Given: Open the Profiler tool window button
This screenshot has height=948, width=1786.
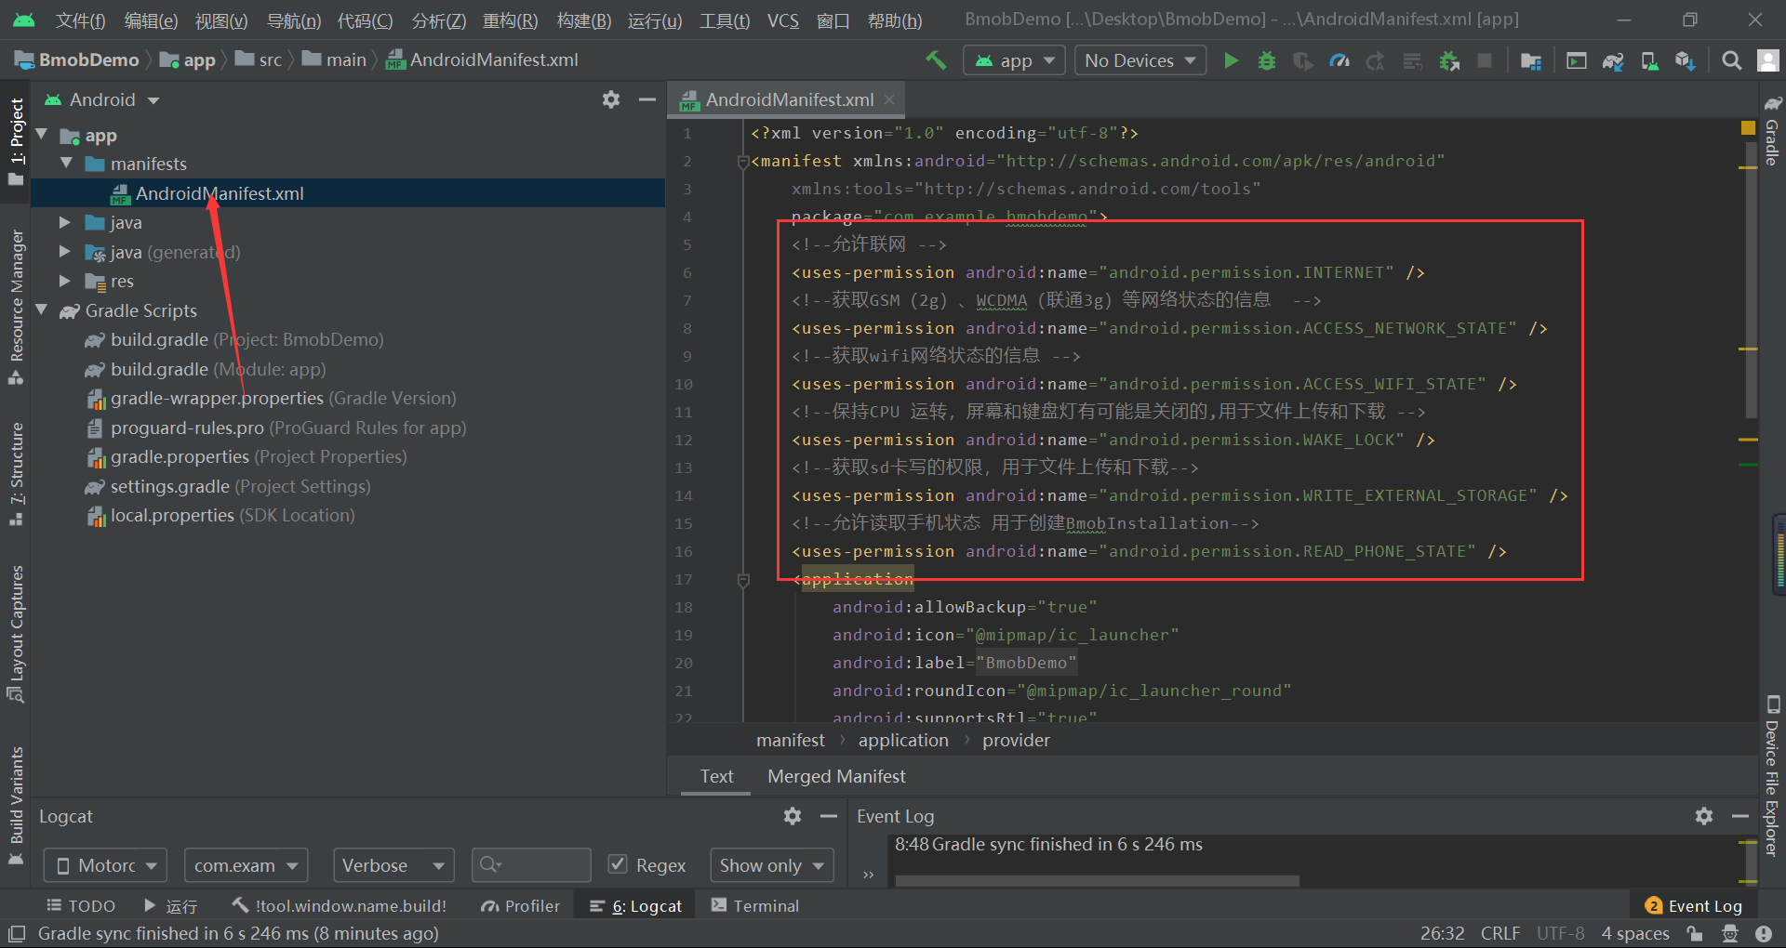Looking at the screenshot, I should tap(520, 905).
